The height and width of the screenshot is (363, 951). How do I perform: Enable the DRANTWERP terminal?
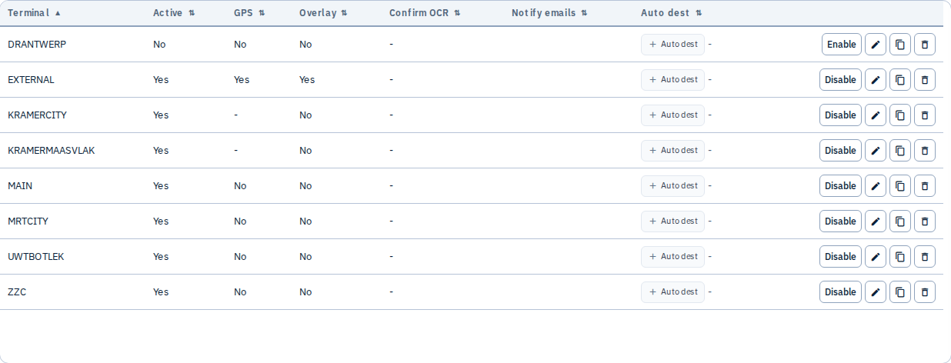click(841, 45)
